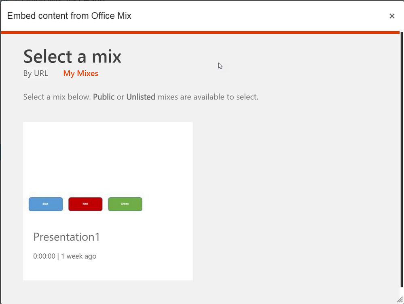Select the Presentation1 mix card's blank preview area
Image resolution: width=404 pixels, height=304 pixels.
[x=108, y=158]
